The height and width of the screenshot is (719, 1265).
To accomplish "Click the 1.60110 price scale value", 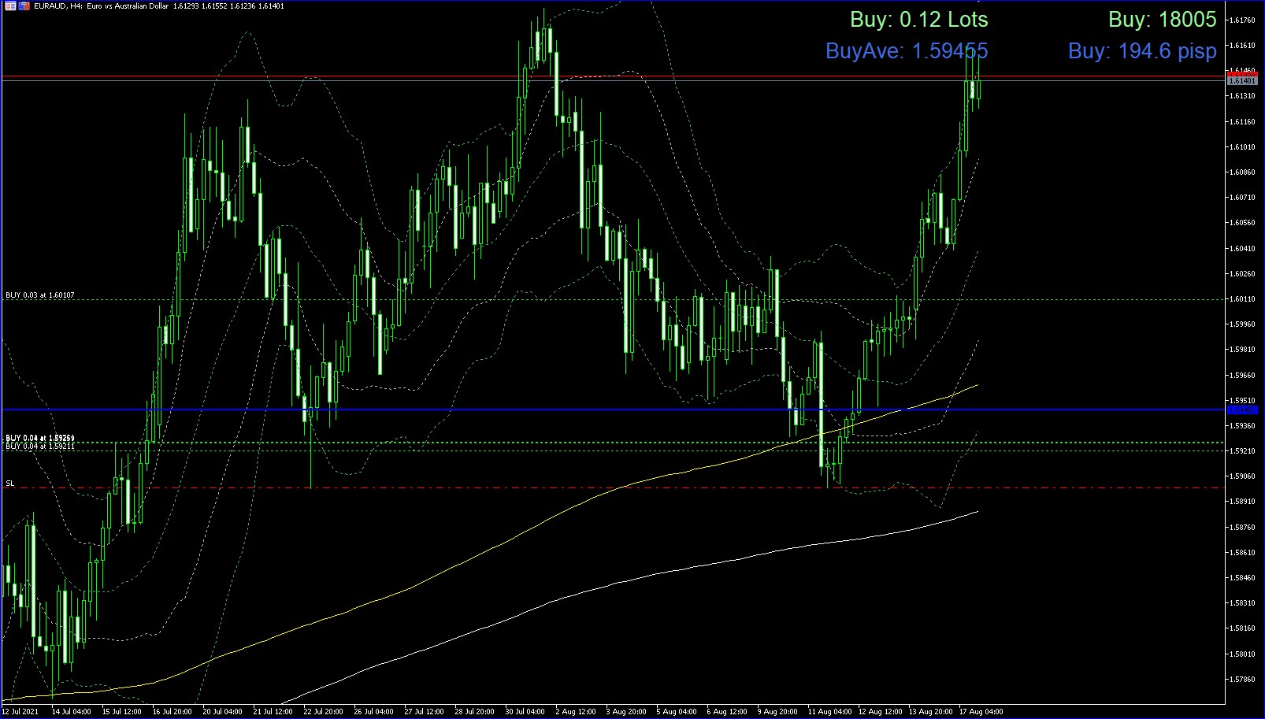I will click(x=1243, y=299).
